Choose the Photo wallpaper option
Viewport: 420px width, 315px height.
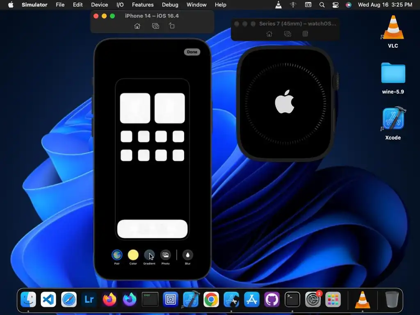pyautogui.click(x=166, y=255)
